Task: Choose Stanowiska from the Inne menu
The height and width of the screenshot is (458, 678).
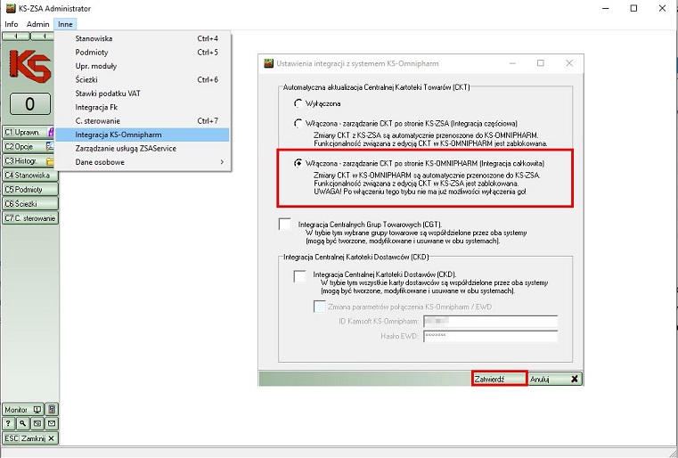Action: pos(143,38)
